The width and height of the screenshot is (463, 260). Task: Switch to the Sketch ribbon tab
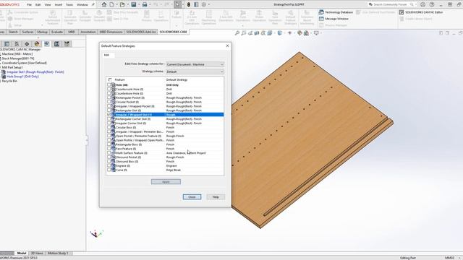pos(13,32)
